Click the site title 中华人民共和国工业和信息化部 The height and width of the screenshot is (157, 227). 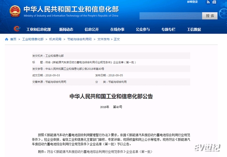tap(71, 9)
